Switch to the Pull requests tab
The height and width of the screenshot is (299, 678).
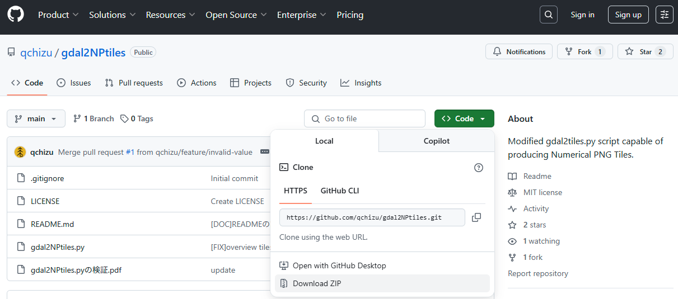(134, 83)
